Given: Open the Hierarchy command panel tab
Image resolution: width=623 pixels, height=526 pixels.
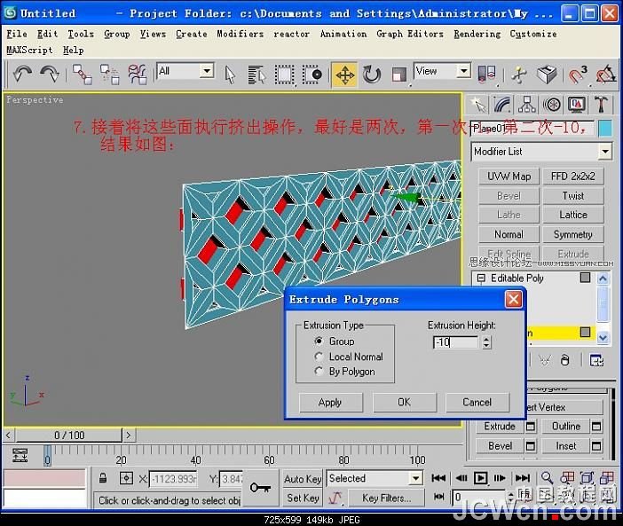Looking at the screenshot, I should (527, 105).
